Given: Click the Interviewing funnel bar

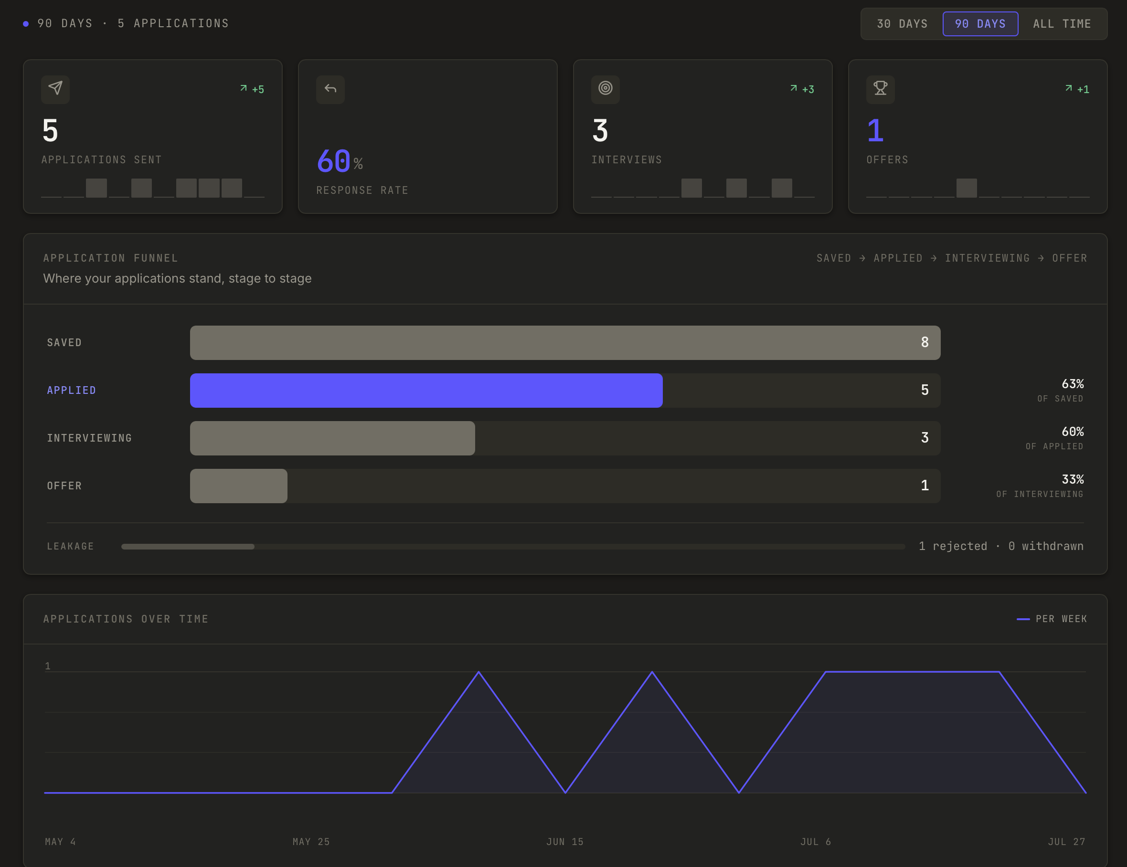Looking at the screenshot, I should [332, 438].
